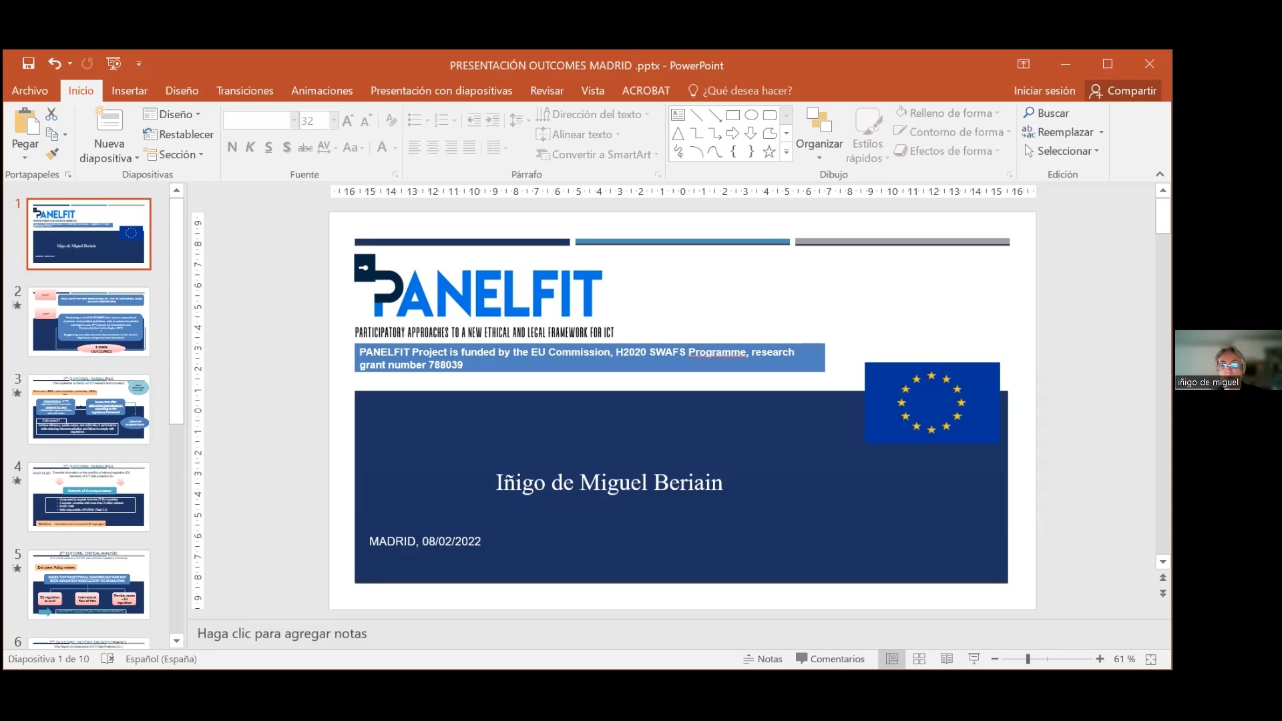Open Comentarios pane from status bar
1282x721 pixels.
[x=830, y=659]
